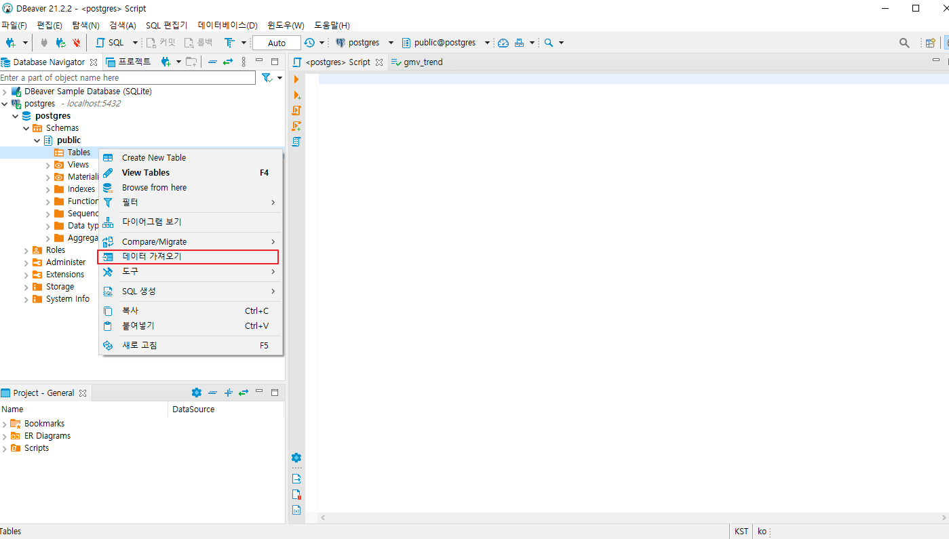The width and height of the screenshot is (949, 539).
Task: Expand the DBeaver Sample Database node
Action: point(5,92)
